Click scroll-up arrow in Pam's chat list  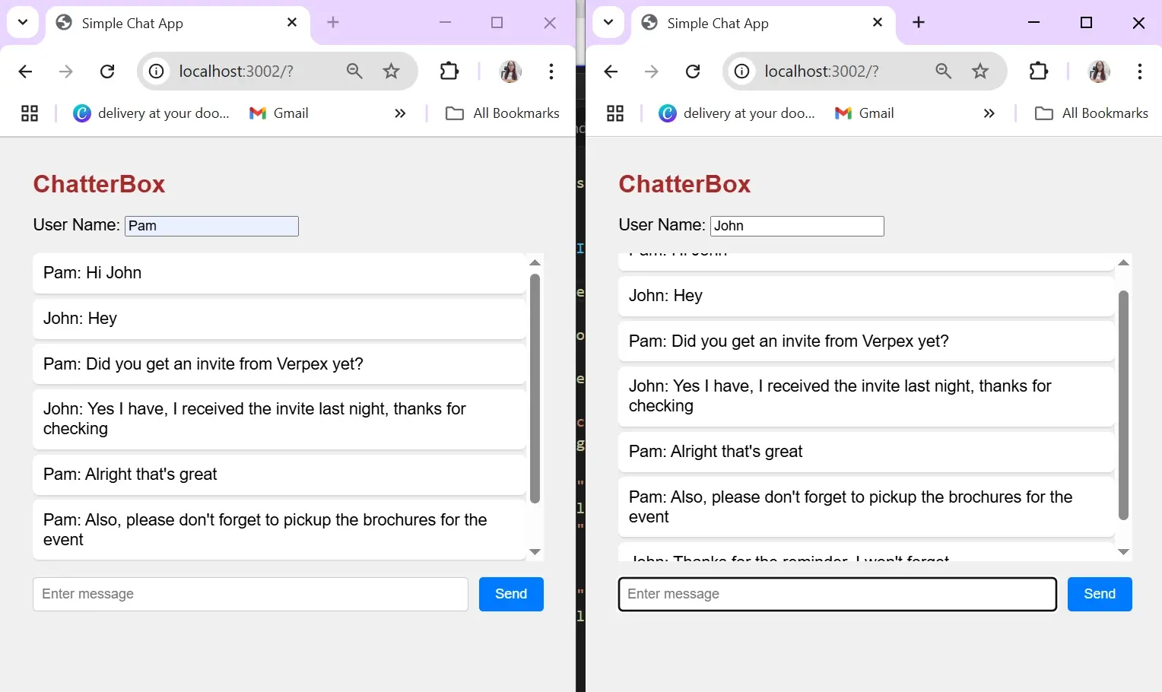tap(535, 262)
